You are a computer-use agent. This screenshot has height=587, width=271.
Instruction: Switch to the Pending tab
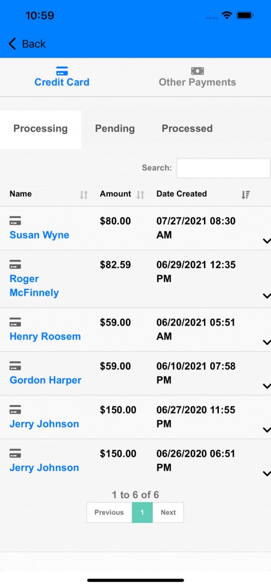tap(115, 128)
